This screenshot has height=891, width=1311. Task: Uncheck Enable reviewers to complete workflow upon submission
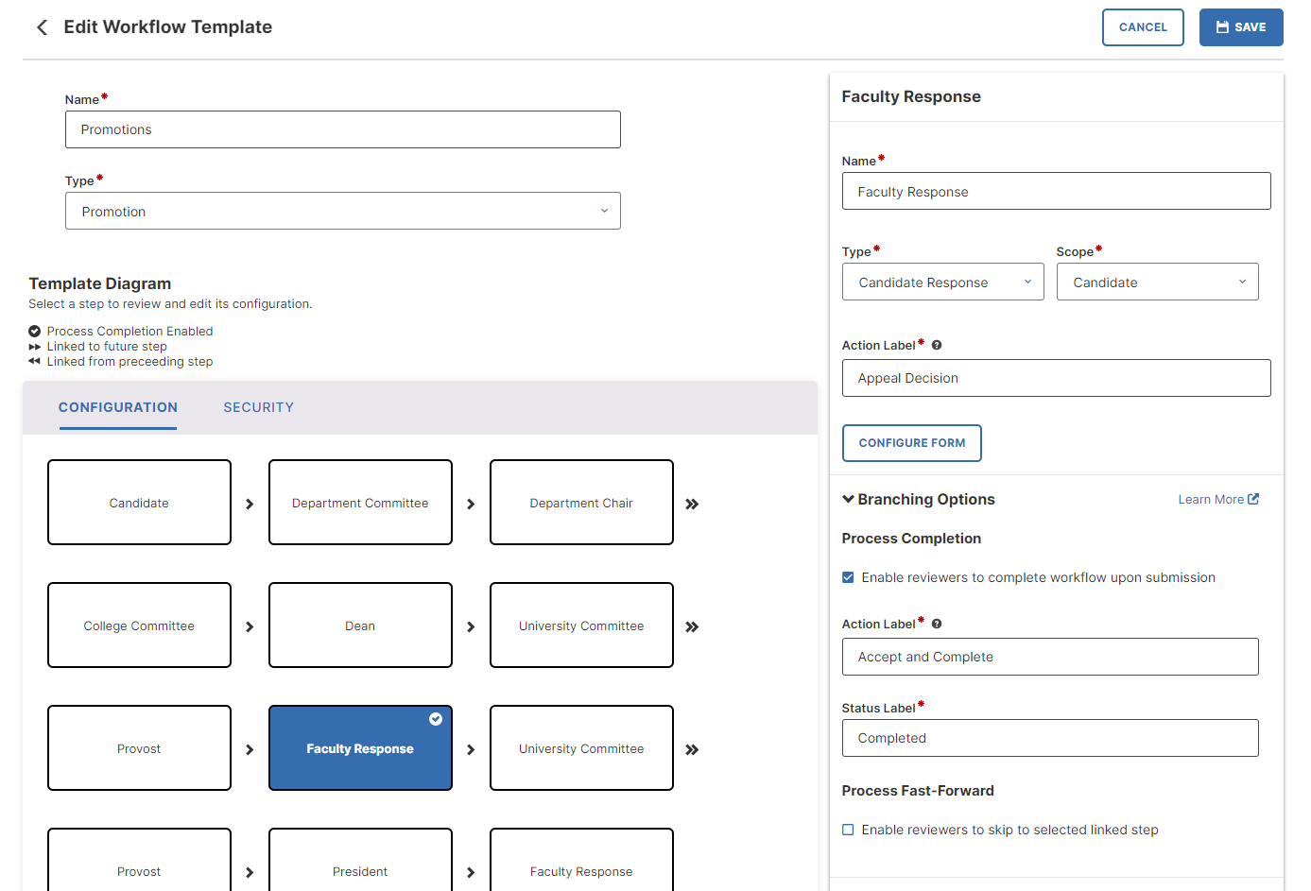tap(848, 577)
